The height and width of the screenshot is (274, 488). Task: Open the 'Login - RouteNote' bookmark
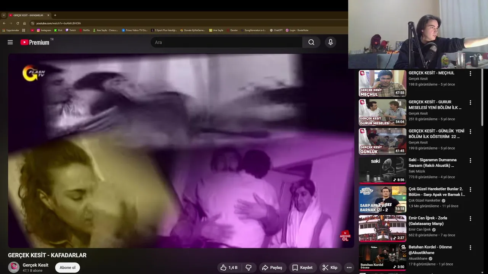tap(297, 30)
